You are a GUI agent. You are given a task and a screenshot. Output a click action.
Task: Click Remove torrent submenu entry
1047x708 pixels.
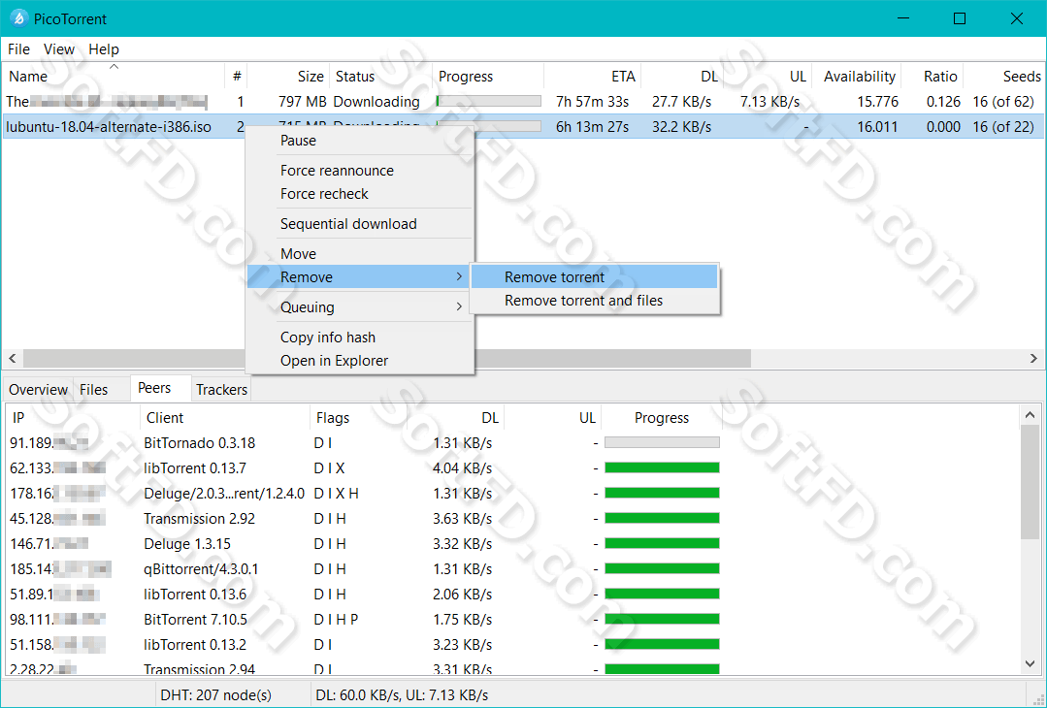coord(594,277)
